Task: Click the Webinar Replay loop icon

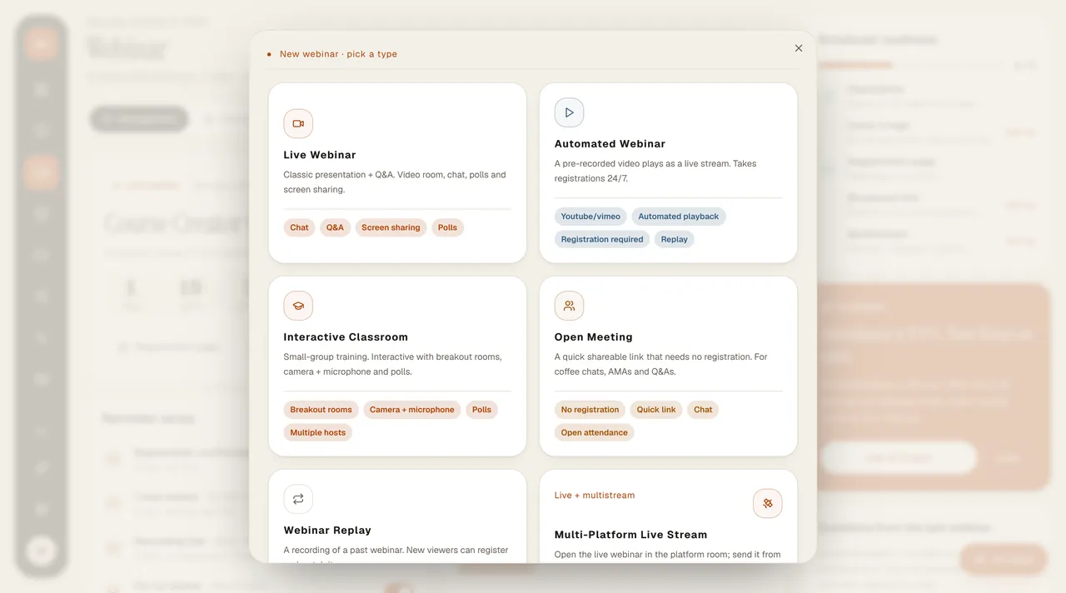Action: (298, 499)
